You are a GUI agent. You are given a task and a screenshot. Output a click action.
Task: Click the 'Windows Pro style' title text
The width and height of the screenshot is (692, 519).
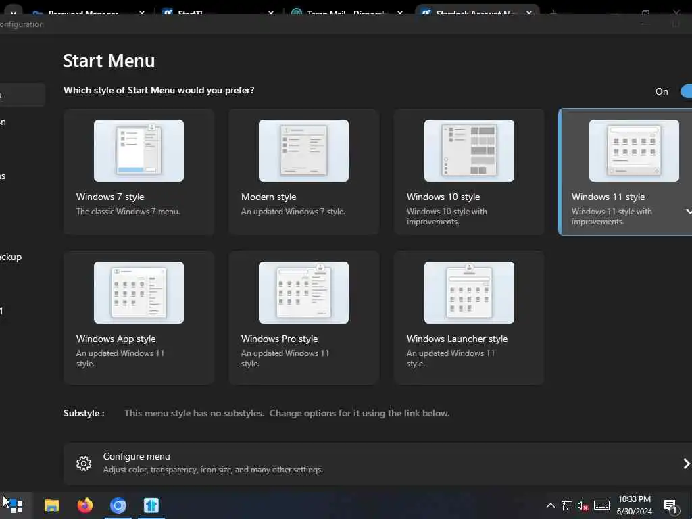tap(279, 339)
